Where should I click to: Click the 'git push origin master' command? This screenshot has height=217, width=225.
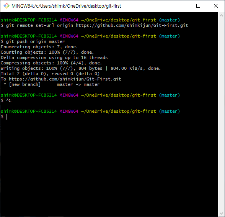click(x=33, y=41)
